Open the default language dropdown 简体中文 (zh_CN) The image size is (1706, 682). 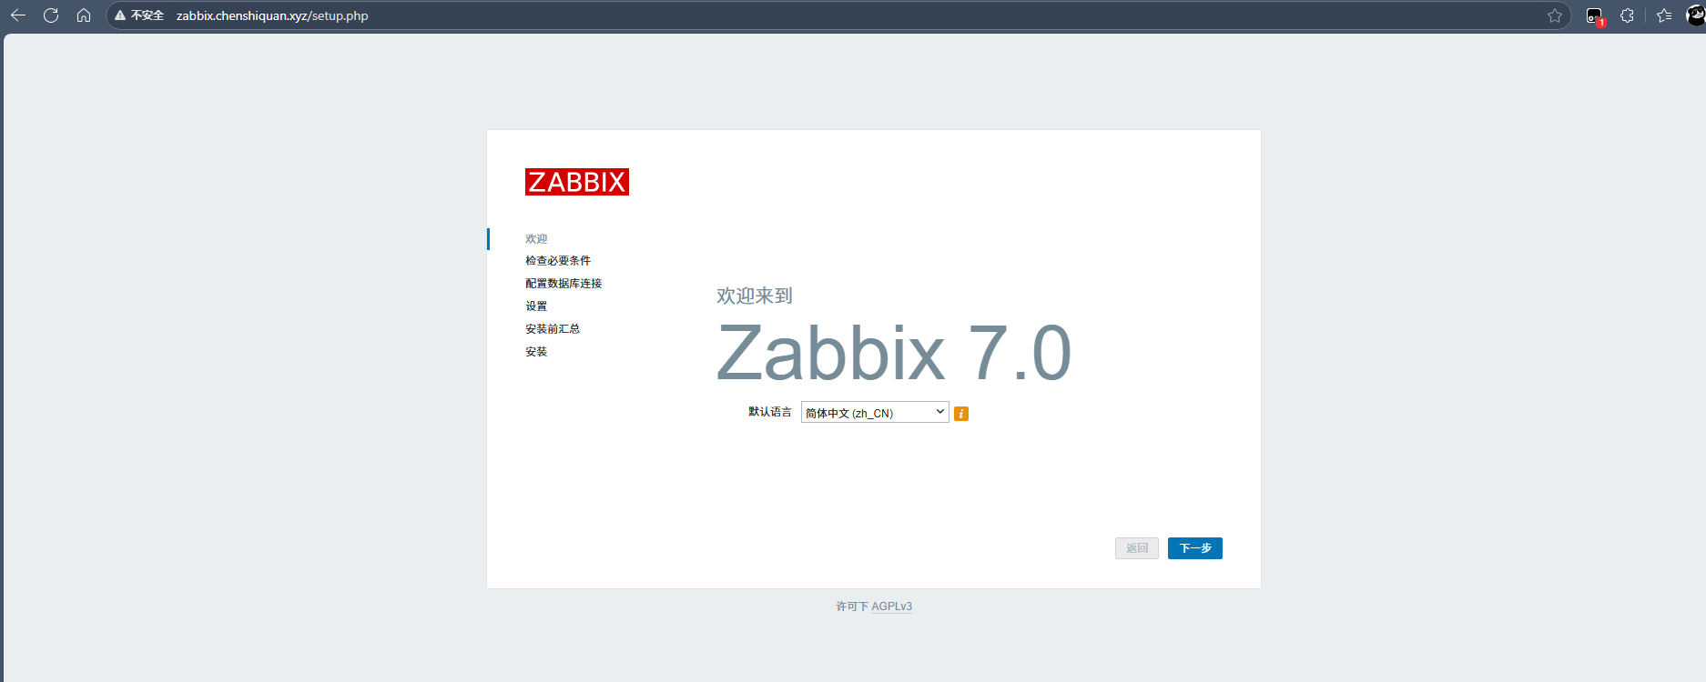click(x=875, y=412)
